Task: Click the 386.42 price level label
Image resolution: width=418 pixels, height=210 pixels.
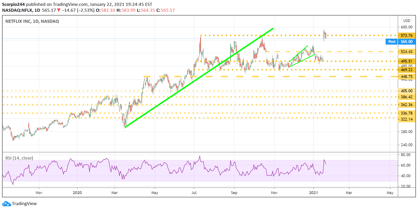Action: (407, 97)
